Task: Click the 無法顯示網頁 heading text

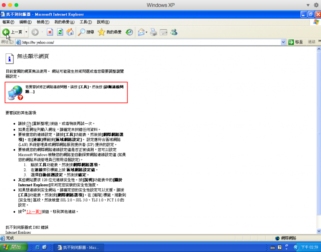Action: [x=33, y=56]
